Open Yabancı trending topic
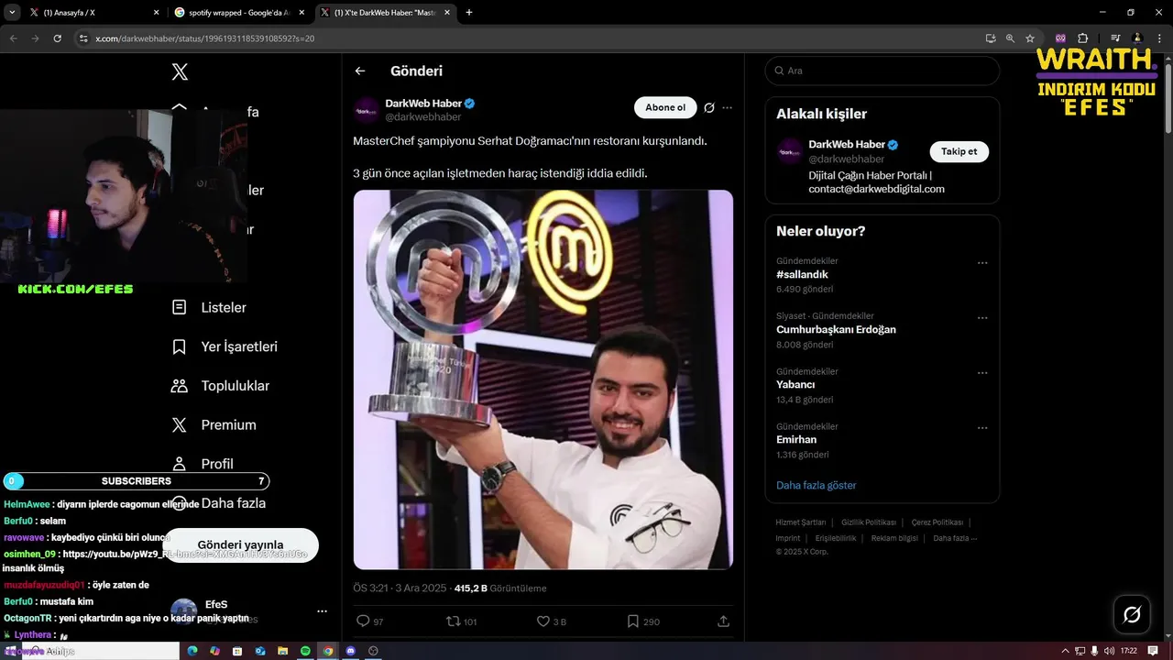 tap(795, 385)
